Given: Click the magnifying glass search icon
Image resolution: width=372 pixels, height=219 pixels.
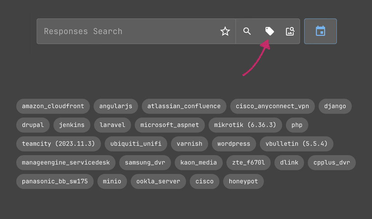Looking at the screenshot, I should tap(247, 31).
